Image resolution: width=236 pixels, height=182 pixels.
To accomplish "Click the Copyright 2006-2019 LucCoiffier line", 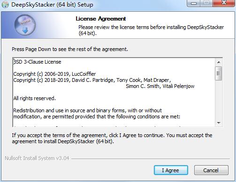I will click(x=54, y=74).
